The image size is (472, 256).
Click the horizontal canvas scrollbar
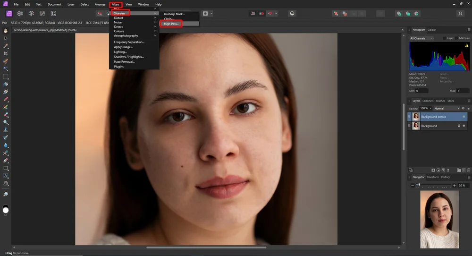coord(206,247)
